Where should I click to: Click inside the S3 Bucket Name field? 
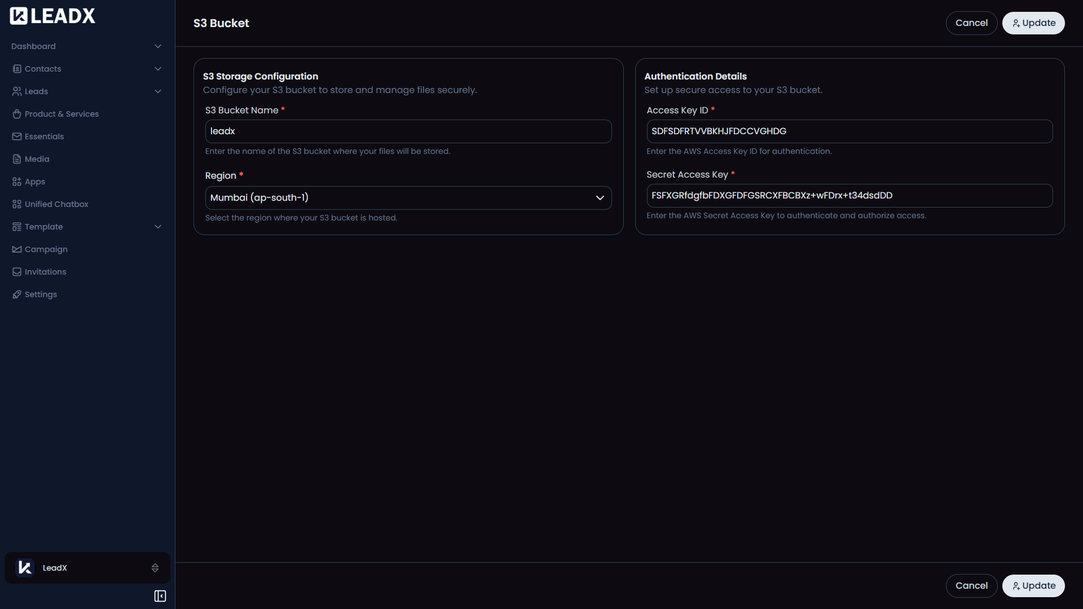coord(408,131)
